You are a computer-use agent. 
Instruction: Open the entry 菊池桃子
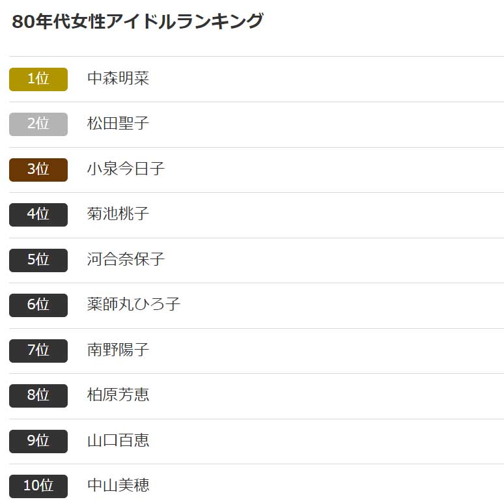(x=118, y=214)
